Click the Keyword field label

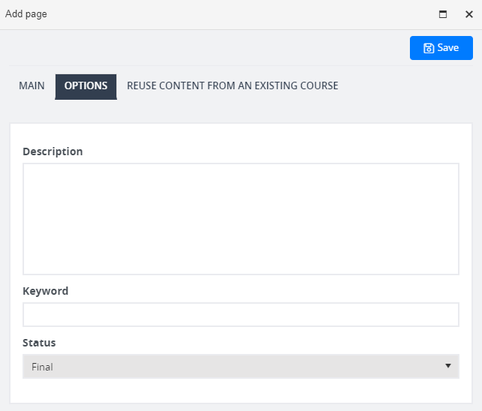[46, 291]
